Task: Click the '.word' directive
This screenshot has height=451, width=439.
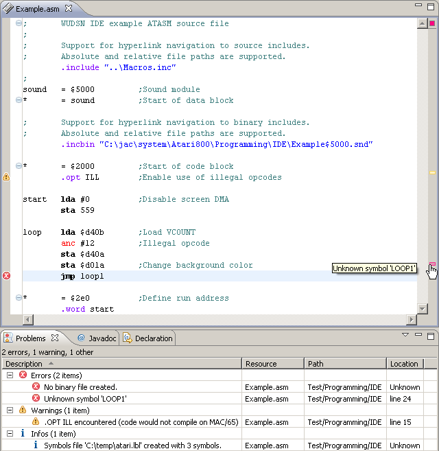Action: (73, 309)
